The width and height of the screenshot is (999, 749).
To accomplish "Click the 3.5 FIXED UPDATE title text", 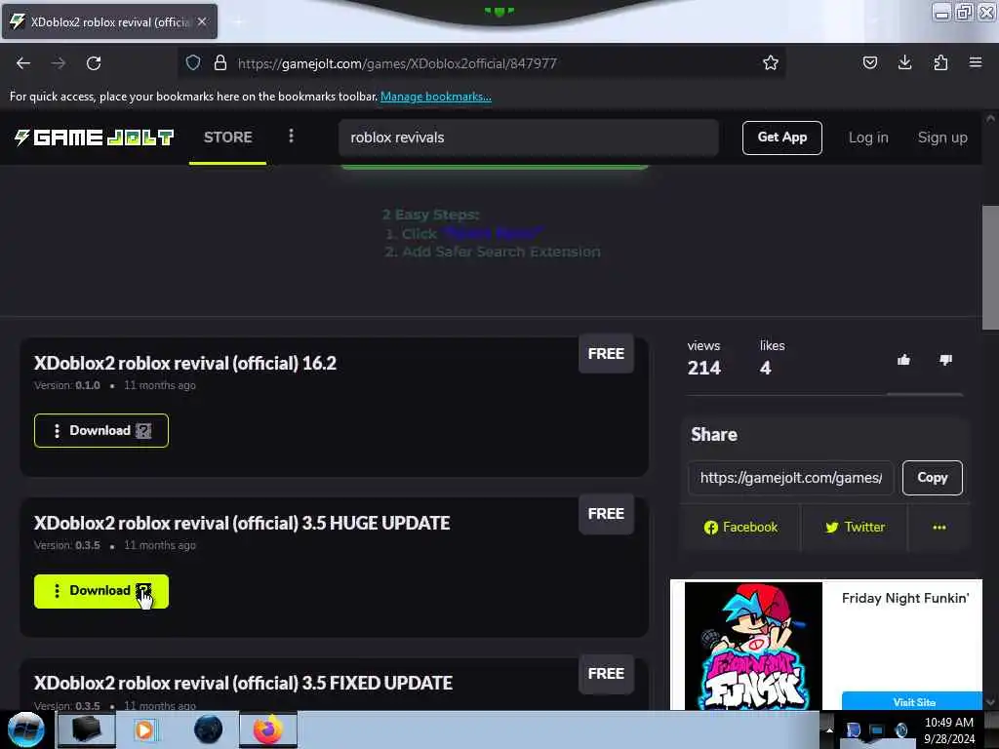I will pyautogui.click(x=243, y=683).
